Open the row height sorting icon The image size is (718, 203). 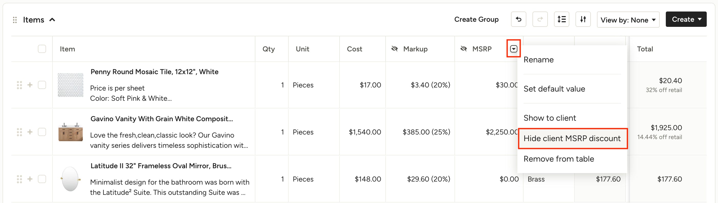coord(561,19)
